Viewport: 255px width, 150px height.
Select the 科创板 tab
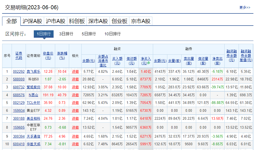click(77, 21)
